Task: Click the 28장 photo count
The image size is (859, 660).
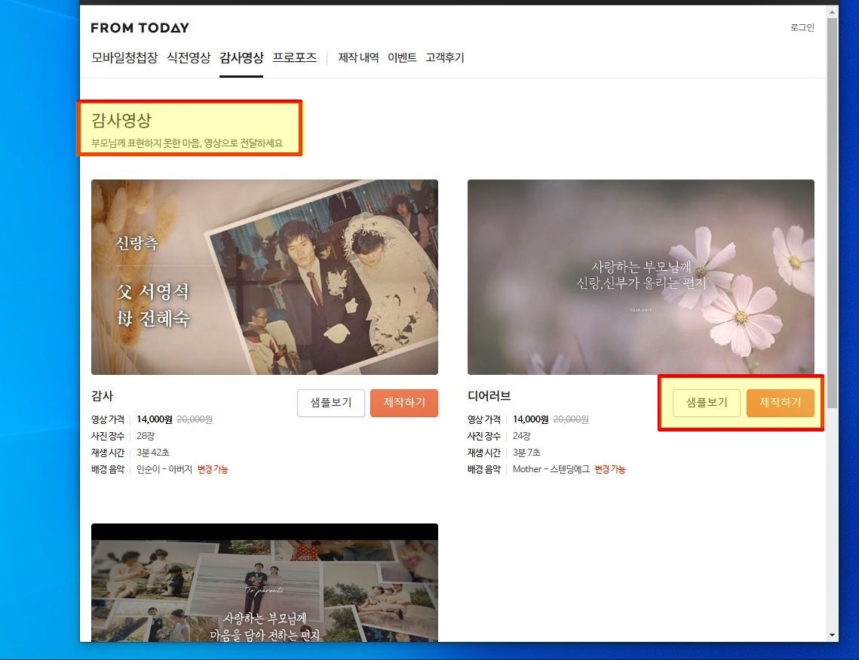Action: (x=145, y=436)
